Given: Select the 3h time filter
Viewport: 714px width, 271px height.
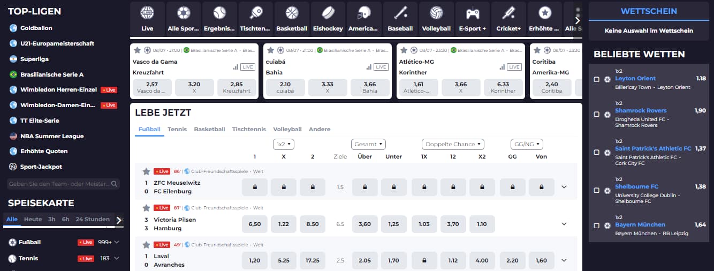Looking at the screenshot, I should pyautogui.click(x=52, y=220).
